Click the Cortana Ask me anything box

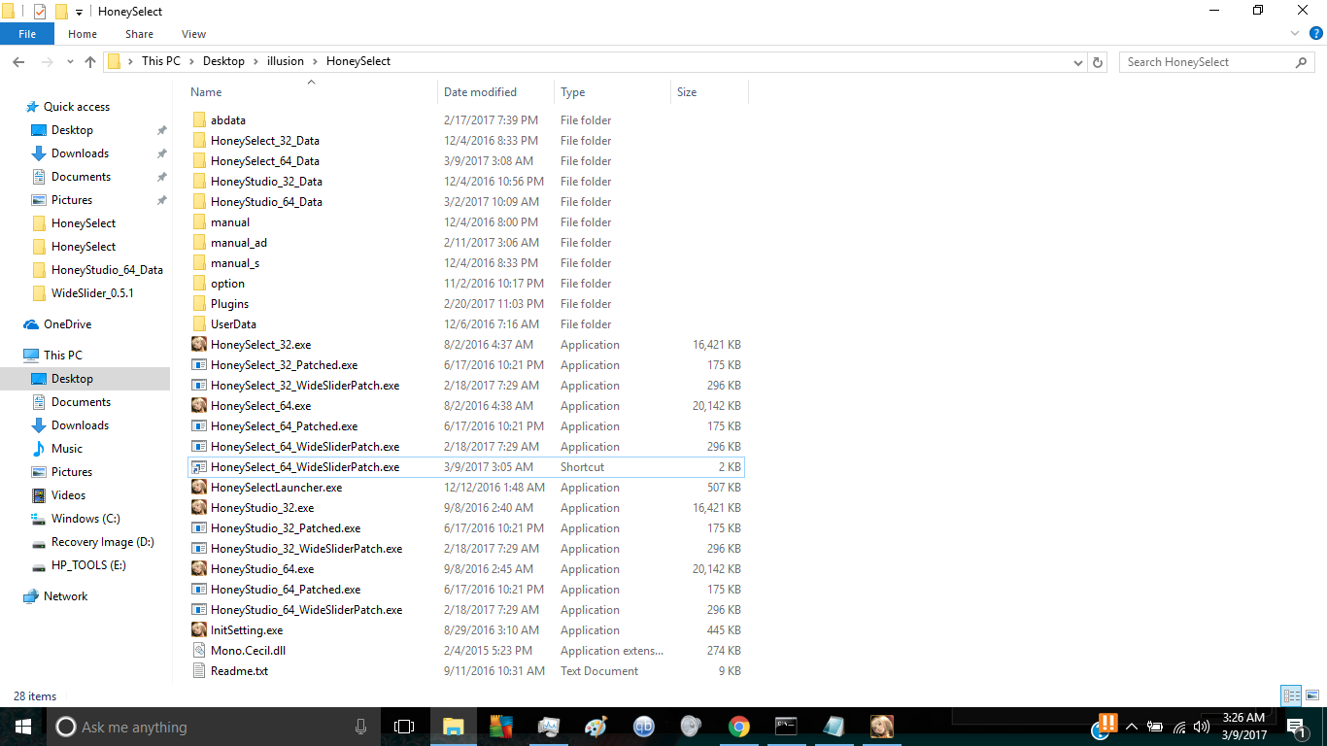pos(214,727)
